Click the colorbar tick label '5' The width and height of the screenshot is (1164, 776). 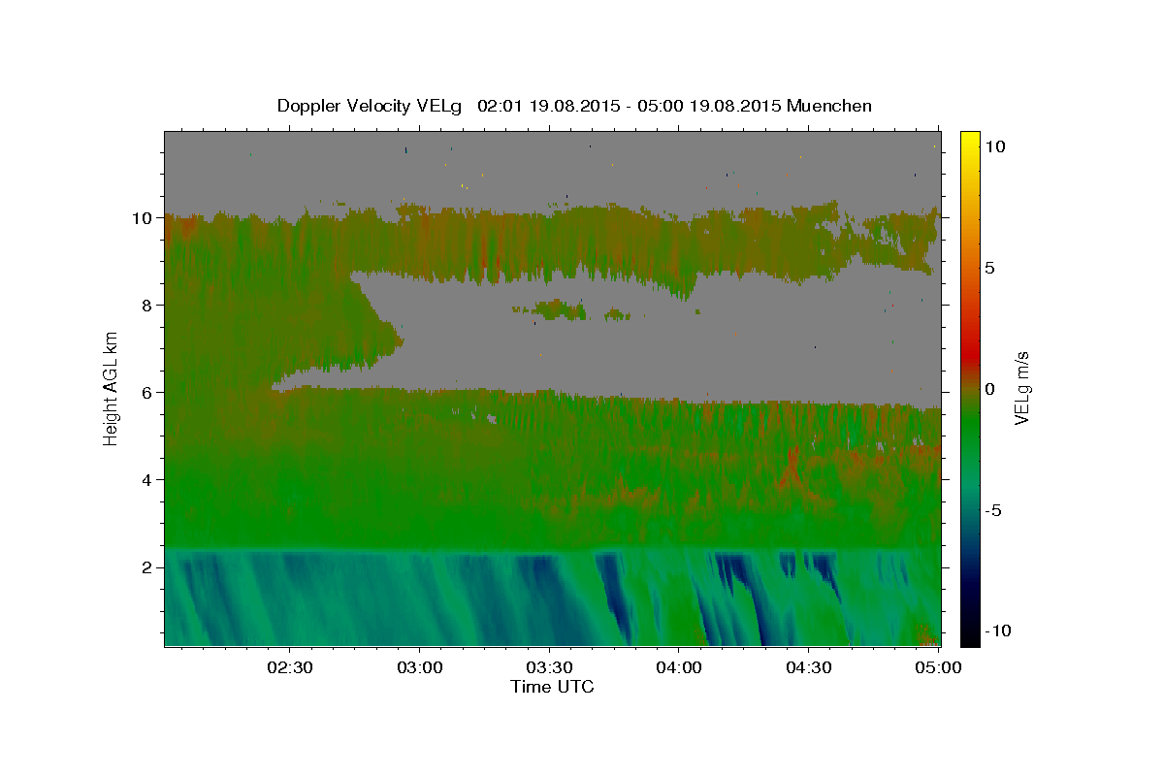point(990,268)
